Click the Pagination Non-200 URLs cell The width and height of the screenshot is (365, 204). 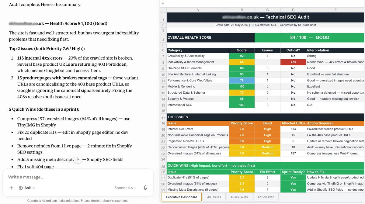[198, 141]
